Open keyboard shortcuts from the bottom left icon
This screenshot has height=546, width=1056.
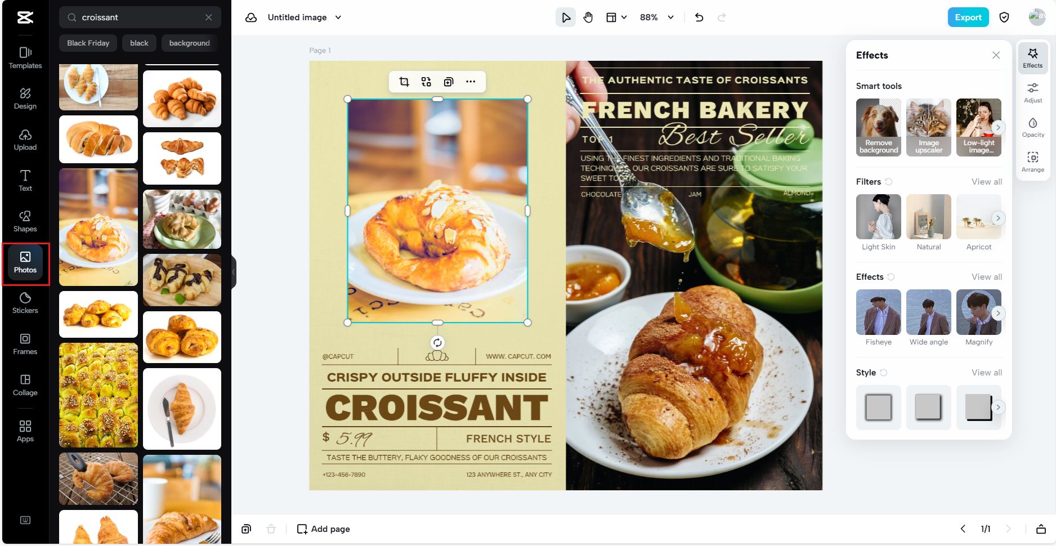click(25, 520)
